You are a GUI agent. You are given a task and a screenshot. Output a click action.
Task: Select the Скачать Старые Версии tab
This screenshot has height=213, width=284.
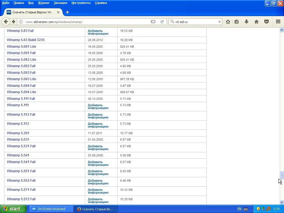[x=33, y=12]
